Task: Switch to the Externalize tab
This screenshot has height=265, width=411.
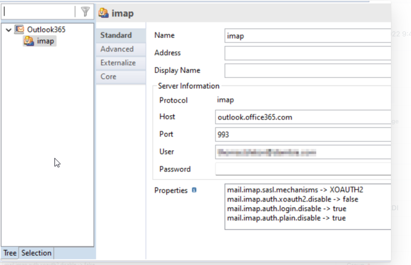Action: click(121, 63)
